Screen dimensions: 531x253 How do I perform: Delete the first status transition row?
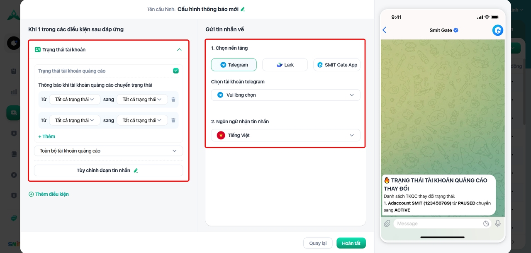(173, 100)
